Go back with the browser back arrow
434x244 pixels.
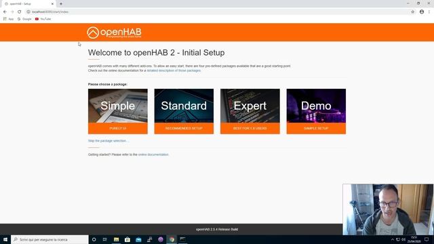point(5,12)
